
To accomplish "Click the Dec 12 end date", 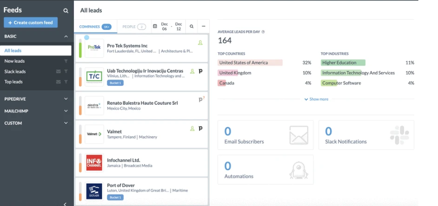I will [x=179, y=26].
